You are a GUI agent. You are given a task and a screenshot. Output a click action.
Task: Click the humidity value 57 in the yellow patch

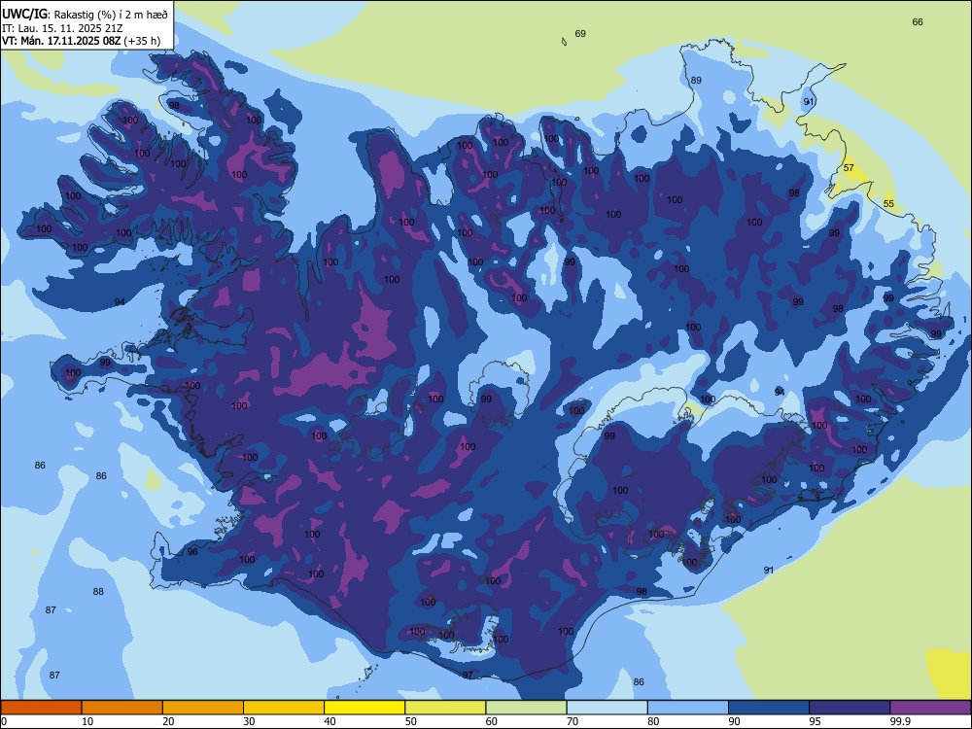849,167
